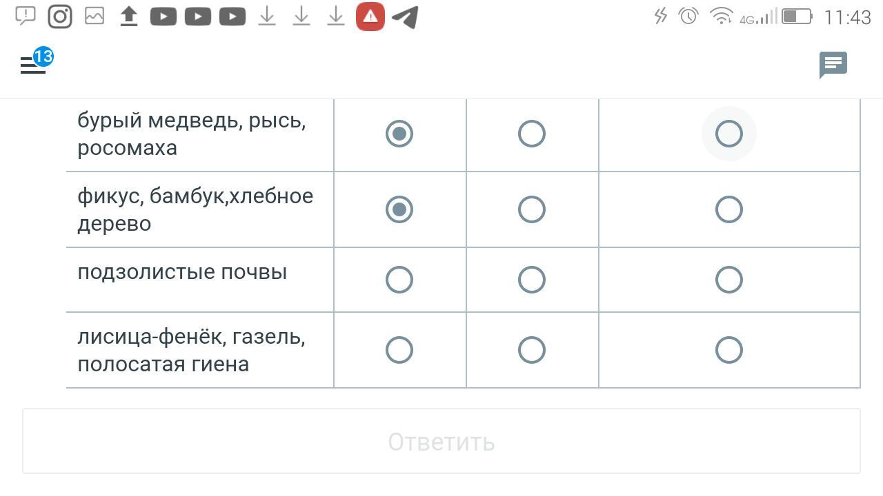The height and width of the screenshot is (496, 883).
Task: Select third option for лисица-фенёк row
Action: coord(729,350)
